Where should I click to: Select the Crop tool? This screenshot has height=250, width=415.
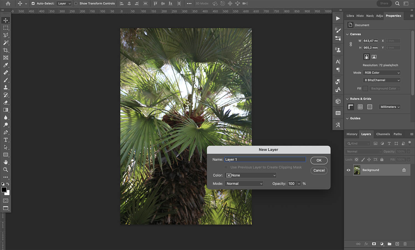(x=6, y=50)
